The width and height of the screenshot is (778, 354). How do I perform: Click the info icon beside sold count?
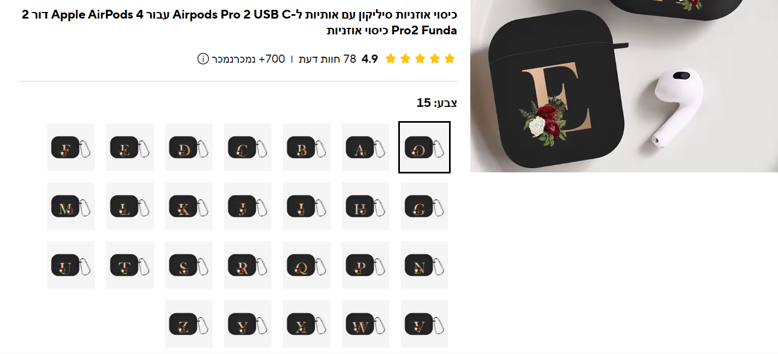coord(203,59)
